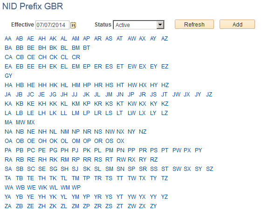Open the Effective date calendar picker
262x217 pixels.
coord(73,25)
